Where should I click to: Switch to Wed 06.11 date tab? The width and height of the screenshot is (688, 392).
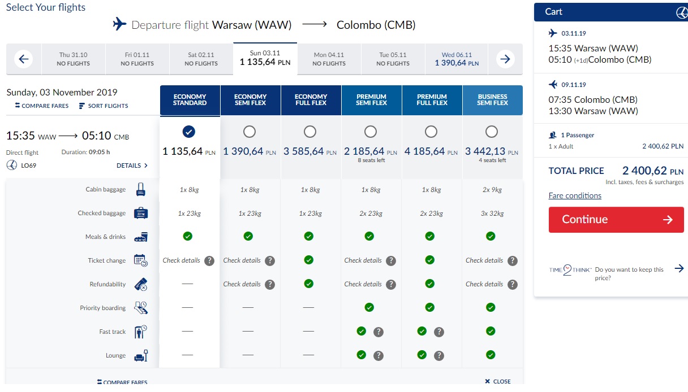pos(457,59)
